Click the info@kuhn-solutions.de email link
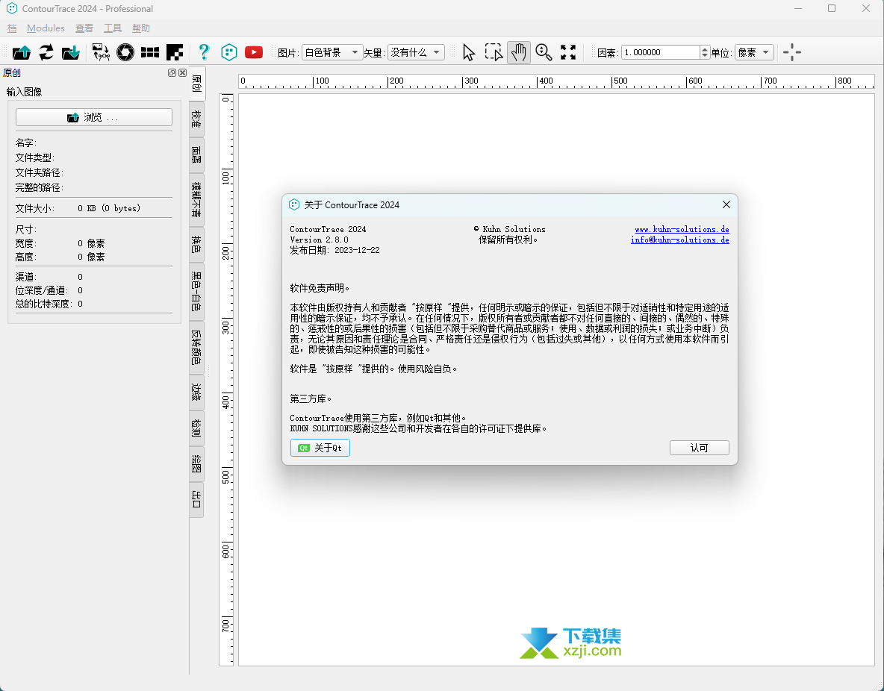884x691 pixels. point(680,240)
